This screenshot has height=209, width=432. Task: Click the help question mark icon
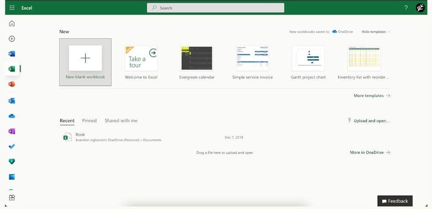[x=406, y=8]
